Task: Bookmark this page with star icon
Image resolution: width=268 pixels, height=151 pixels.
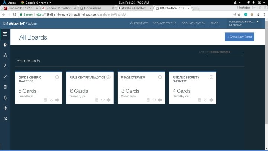Action: pyautogui.click(x=239, y=15)
